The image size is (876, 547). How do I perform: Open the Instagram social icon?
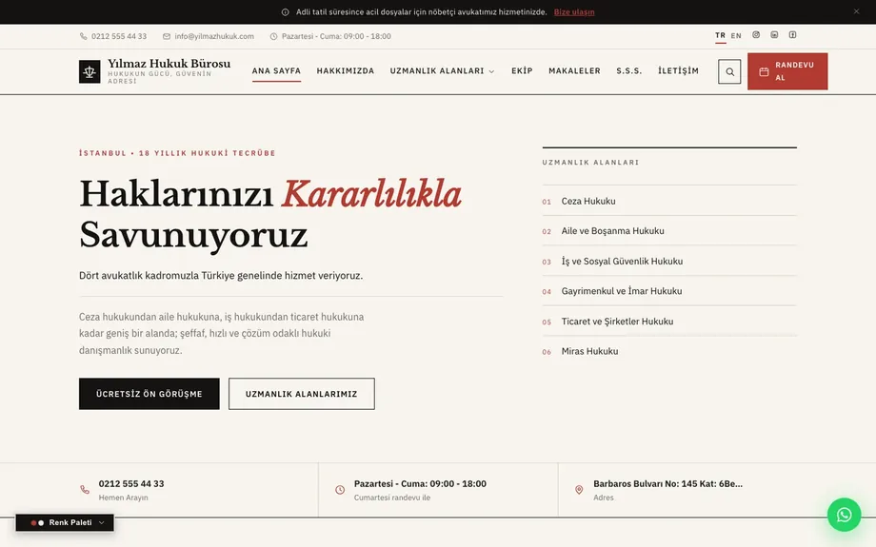tap(756, 34)
